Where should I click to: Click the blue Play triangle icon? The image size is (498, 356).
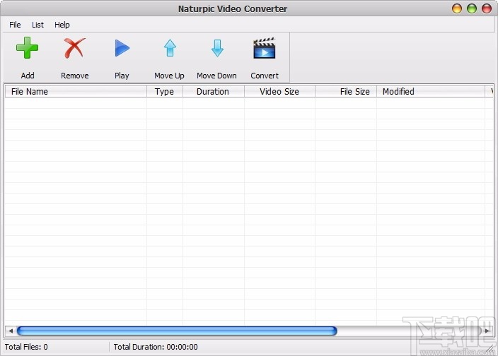122,48
